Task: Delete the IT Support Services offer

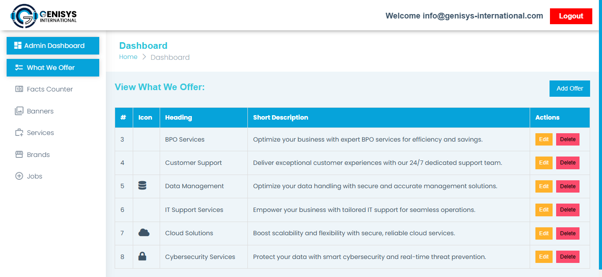Action: click(568, 210)
